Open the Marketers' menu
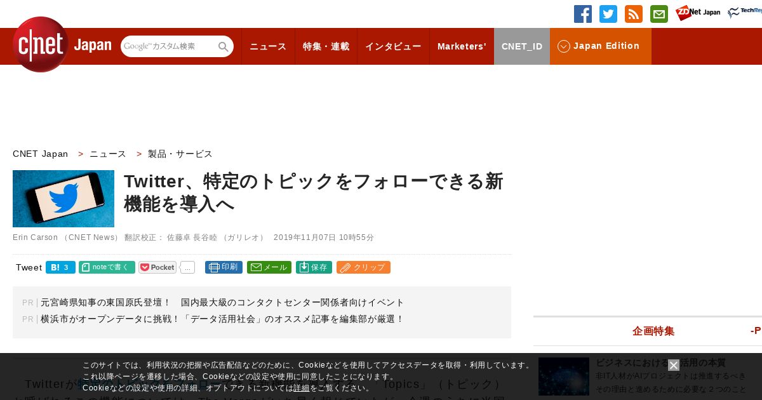The image size is (762, 400). pos(462,46)
